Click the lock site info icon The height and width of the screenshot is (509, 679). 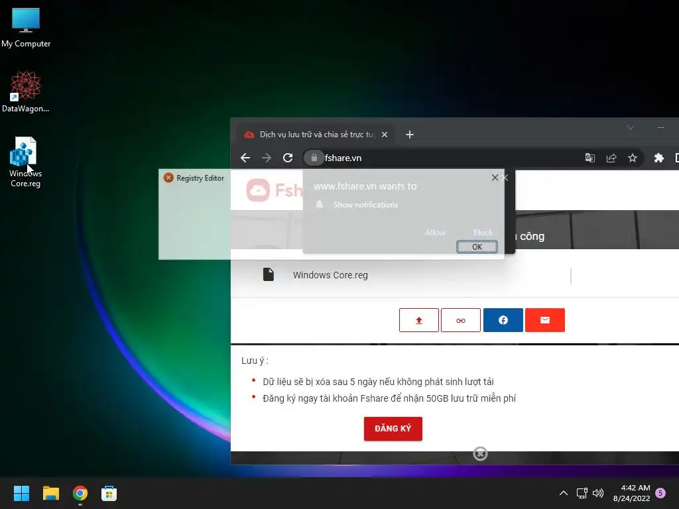(x=314, y=158)
